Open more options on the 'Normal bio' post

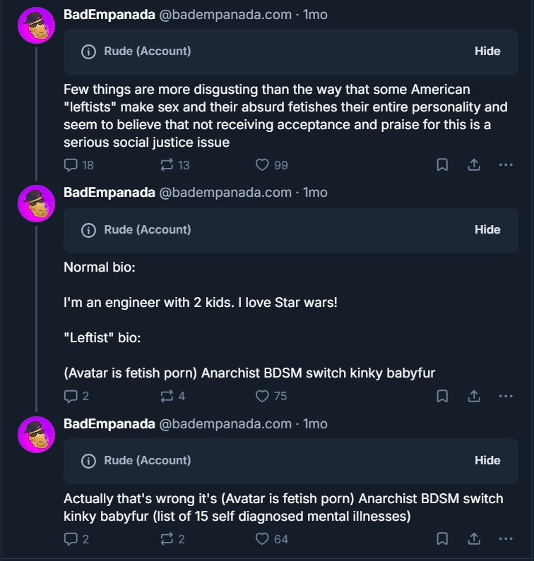pos(506,396)
